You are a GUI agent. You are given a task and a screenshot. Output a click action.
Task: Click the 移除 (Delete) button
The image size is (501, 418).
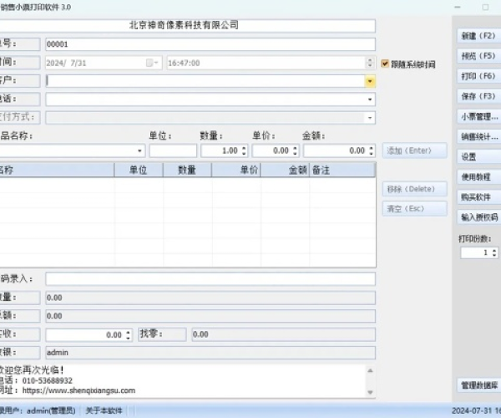click(x=415, y=189)
